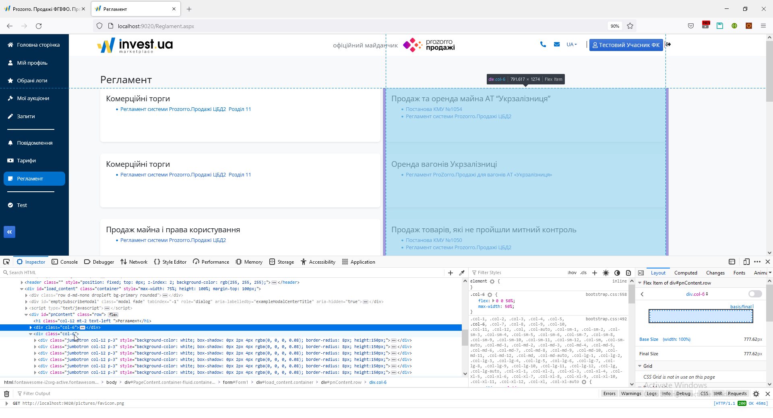This screenshot has width=773, height=418.
Task: Click the Search HTML field
Action: [x=223, y=273]
